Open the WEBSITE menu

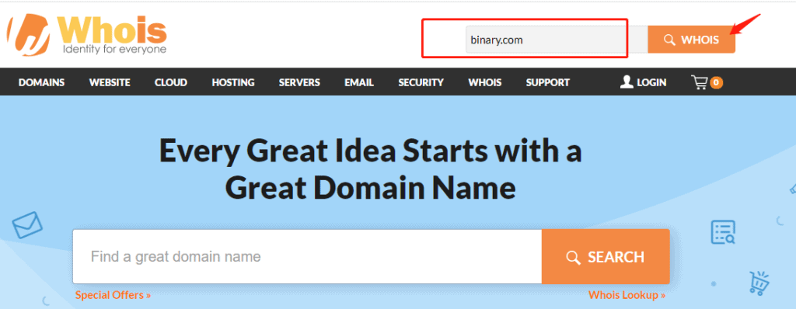(x=110, y=82)
